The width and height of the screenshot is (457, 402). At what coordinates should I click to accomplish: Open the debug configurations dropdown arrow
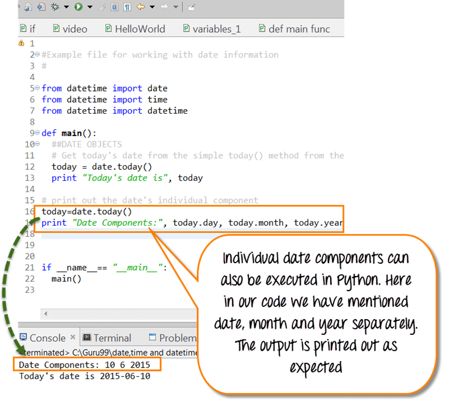click(66, 7)
